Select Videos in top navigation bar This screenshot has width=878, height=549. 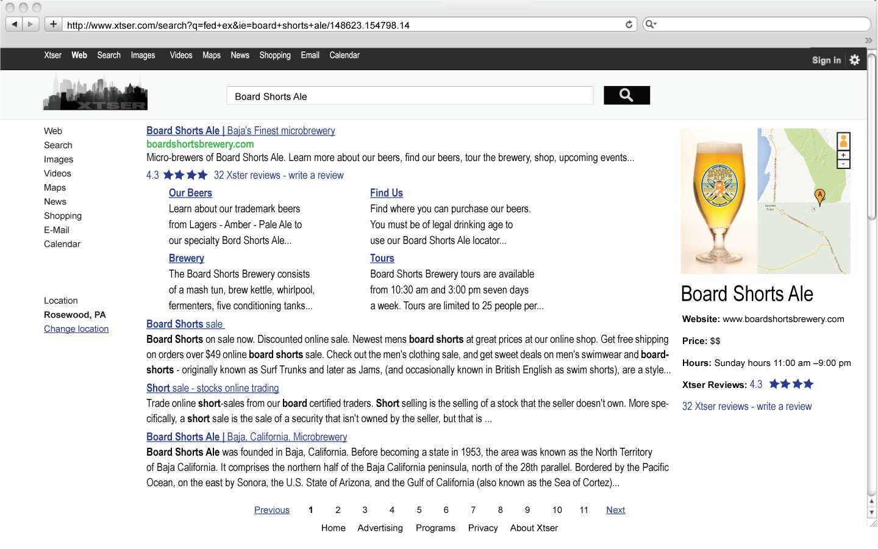coord(181,55)
